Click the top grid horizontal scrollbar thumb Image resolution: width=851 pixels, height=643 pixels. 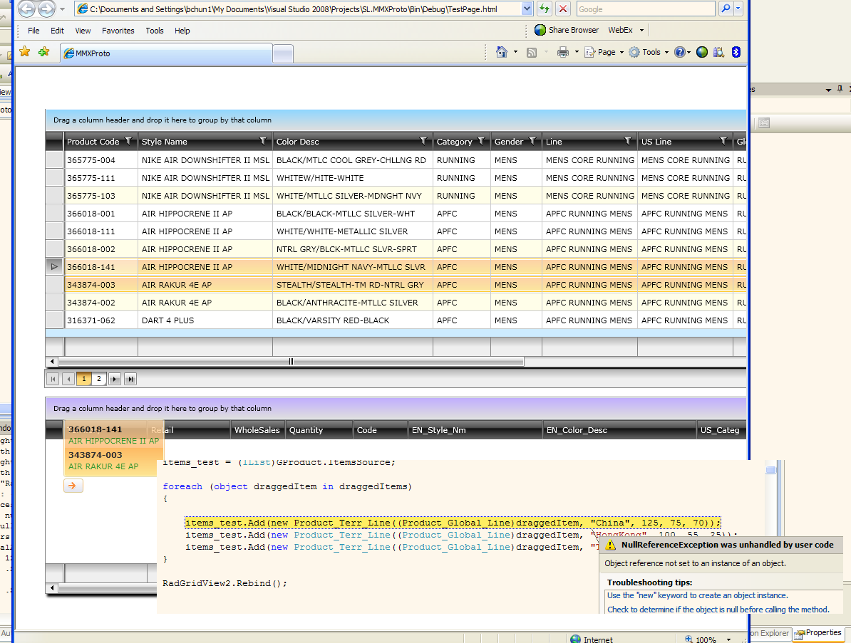click(x=291, y=362)
